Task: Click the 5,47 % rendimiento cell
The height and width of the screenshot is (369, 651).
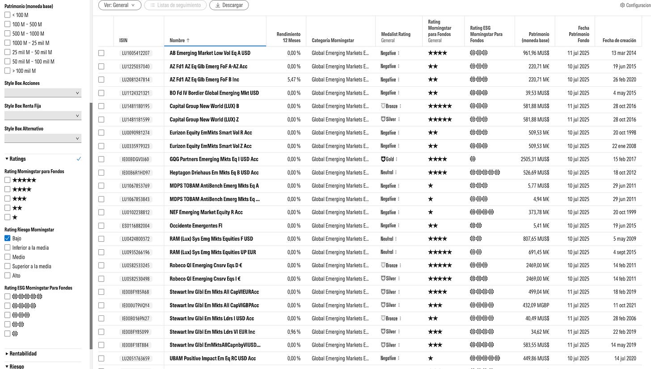Action: (x=294, y=80)
